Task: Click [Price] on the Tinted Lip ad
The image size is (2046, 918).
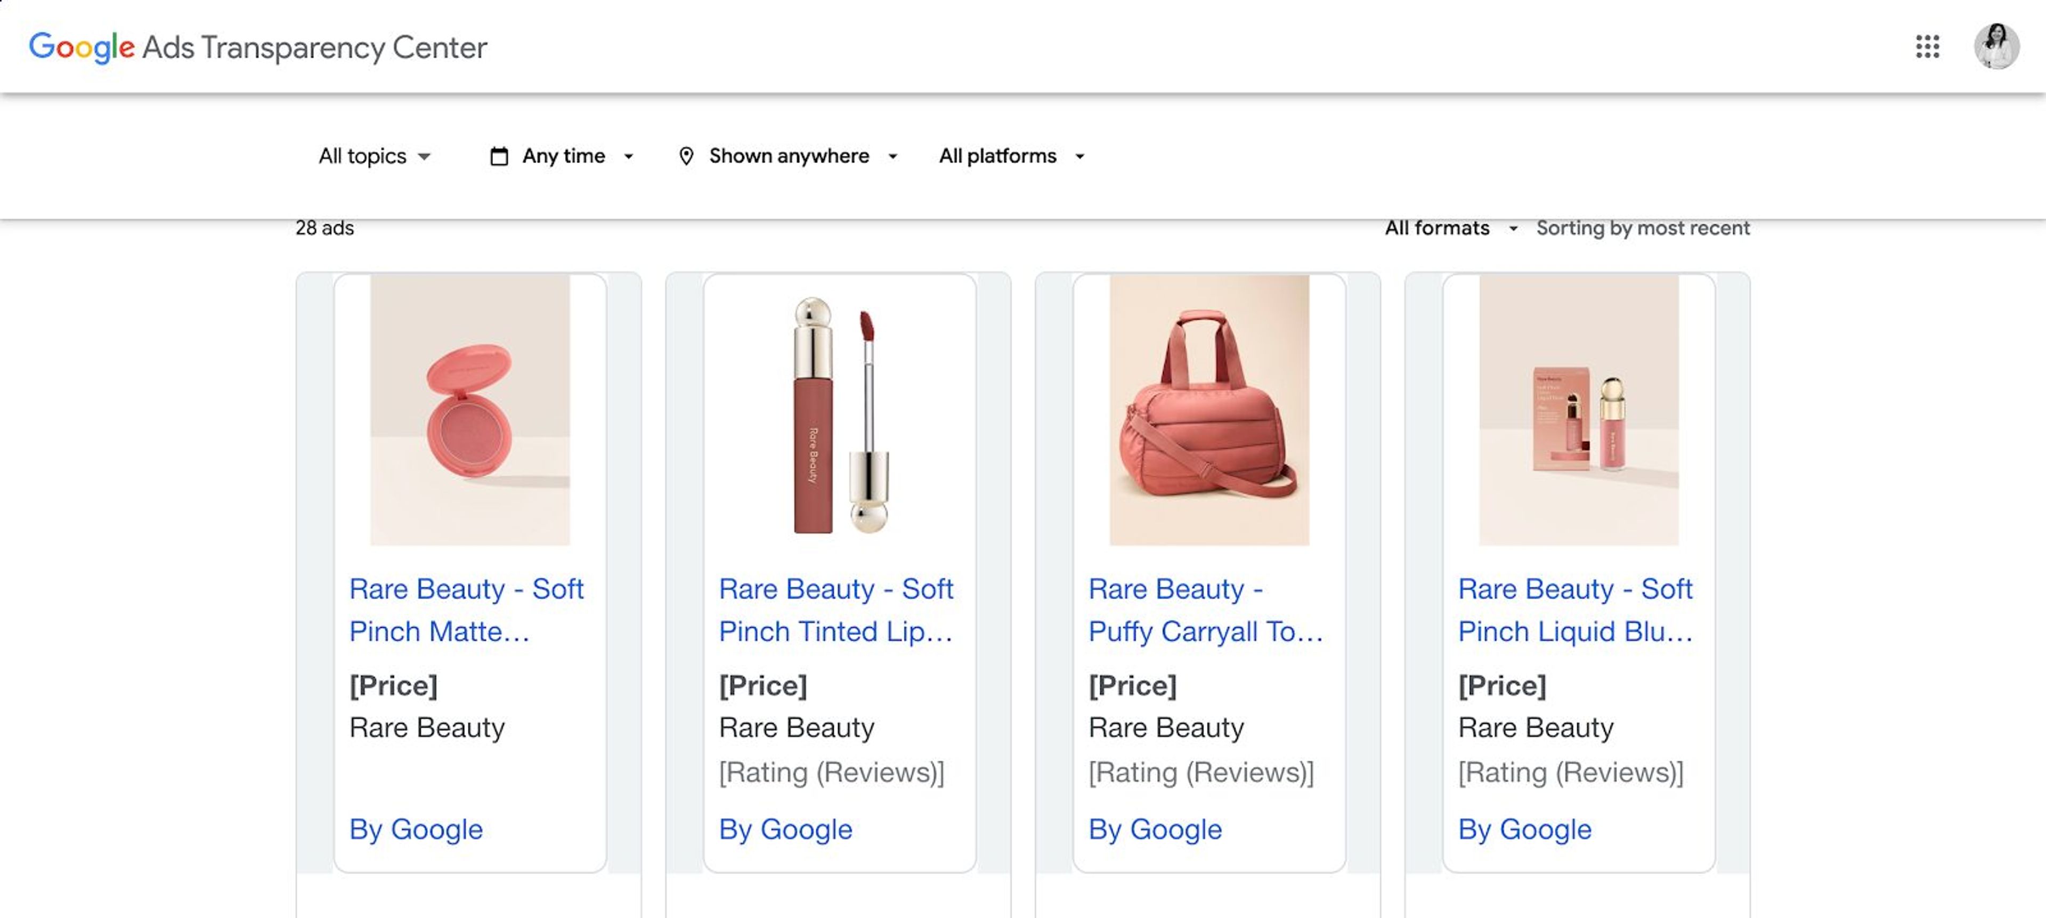Action: pyautogui.click(x=762, y=685)
